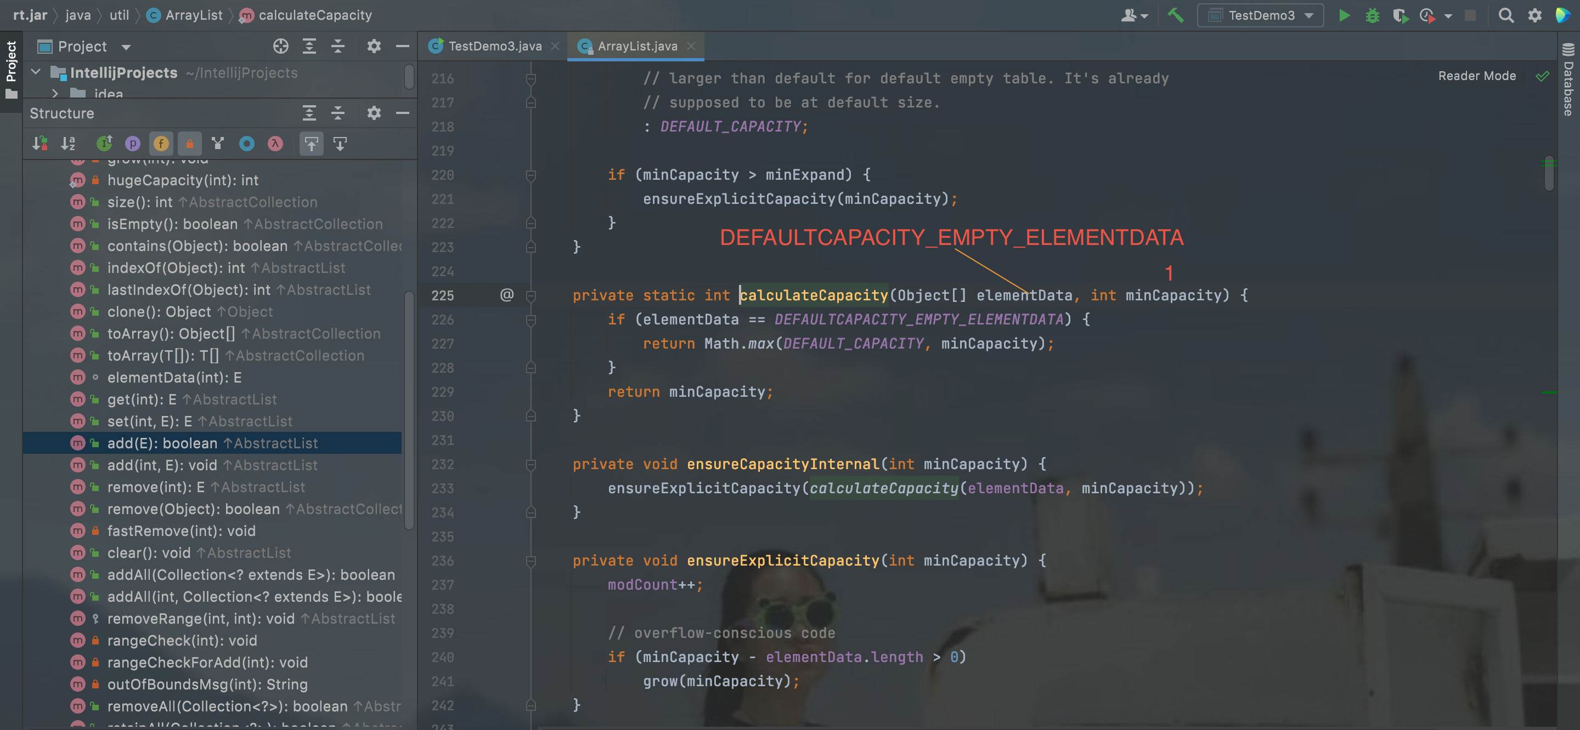Switch to ArrayList.java tab
Screen dimensions: 1580x730
(636, 46)
